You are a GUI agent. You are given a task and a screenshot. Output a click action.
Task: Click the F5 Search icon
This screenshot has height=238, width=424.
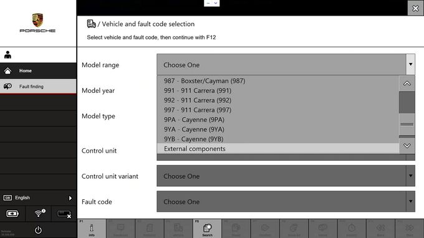click(207, 229)
